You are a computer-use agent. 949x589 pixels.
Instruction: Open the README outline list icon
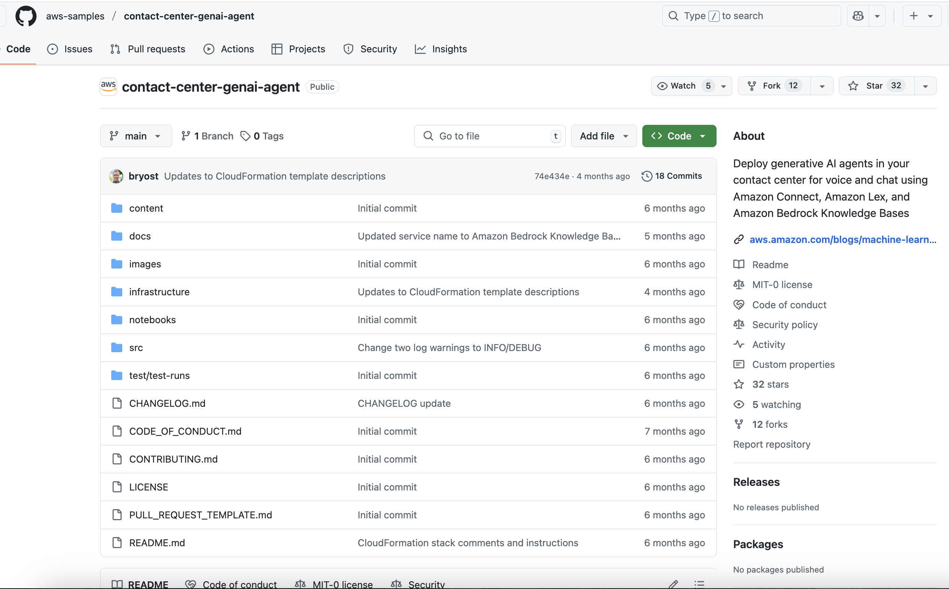(x=699, y=584)
